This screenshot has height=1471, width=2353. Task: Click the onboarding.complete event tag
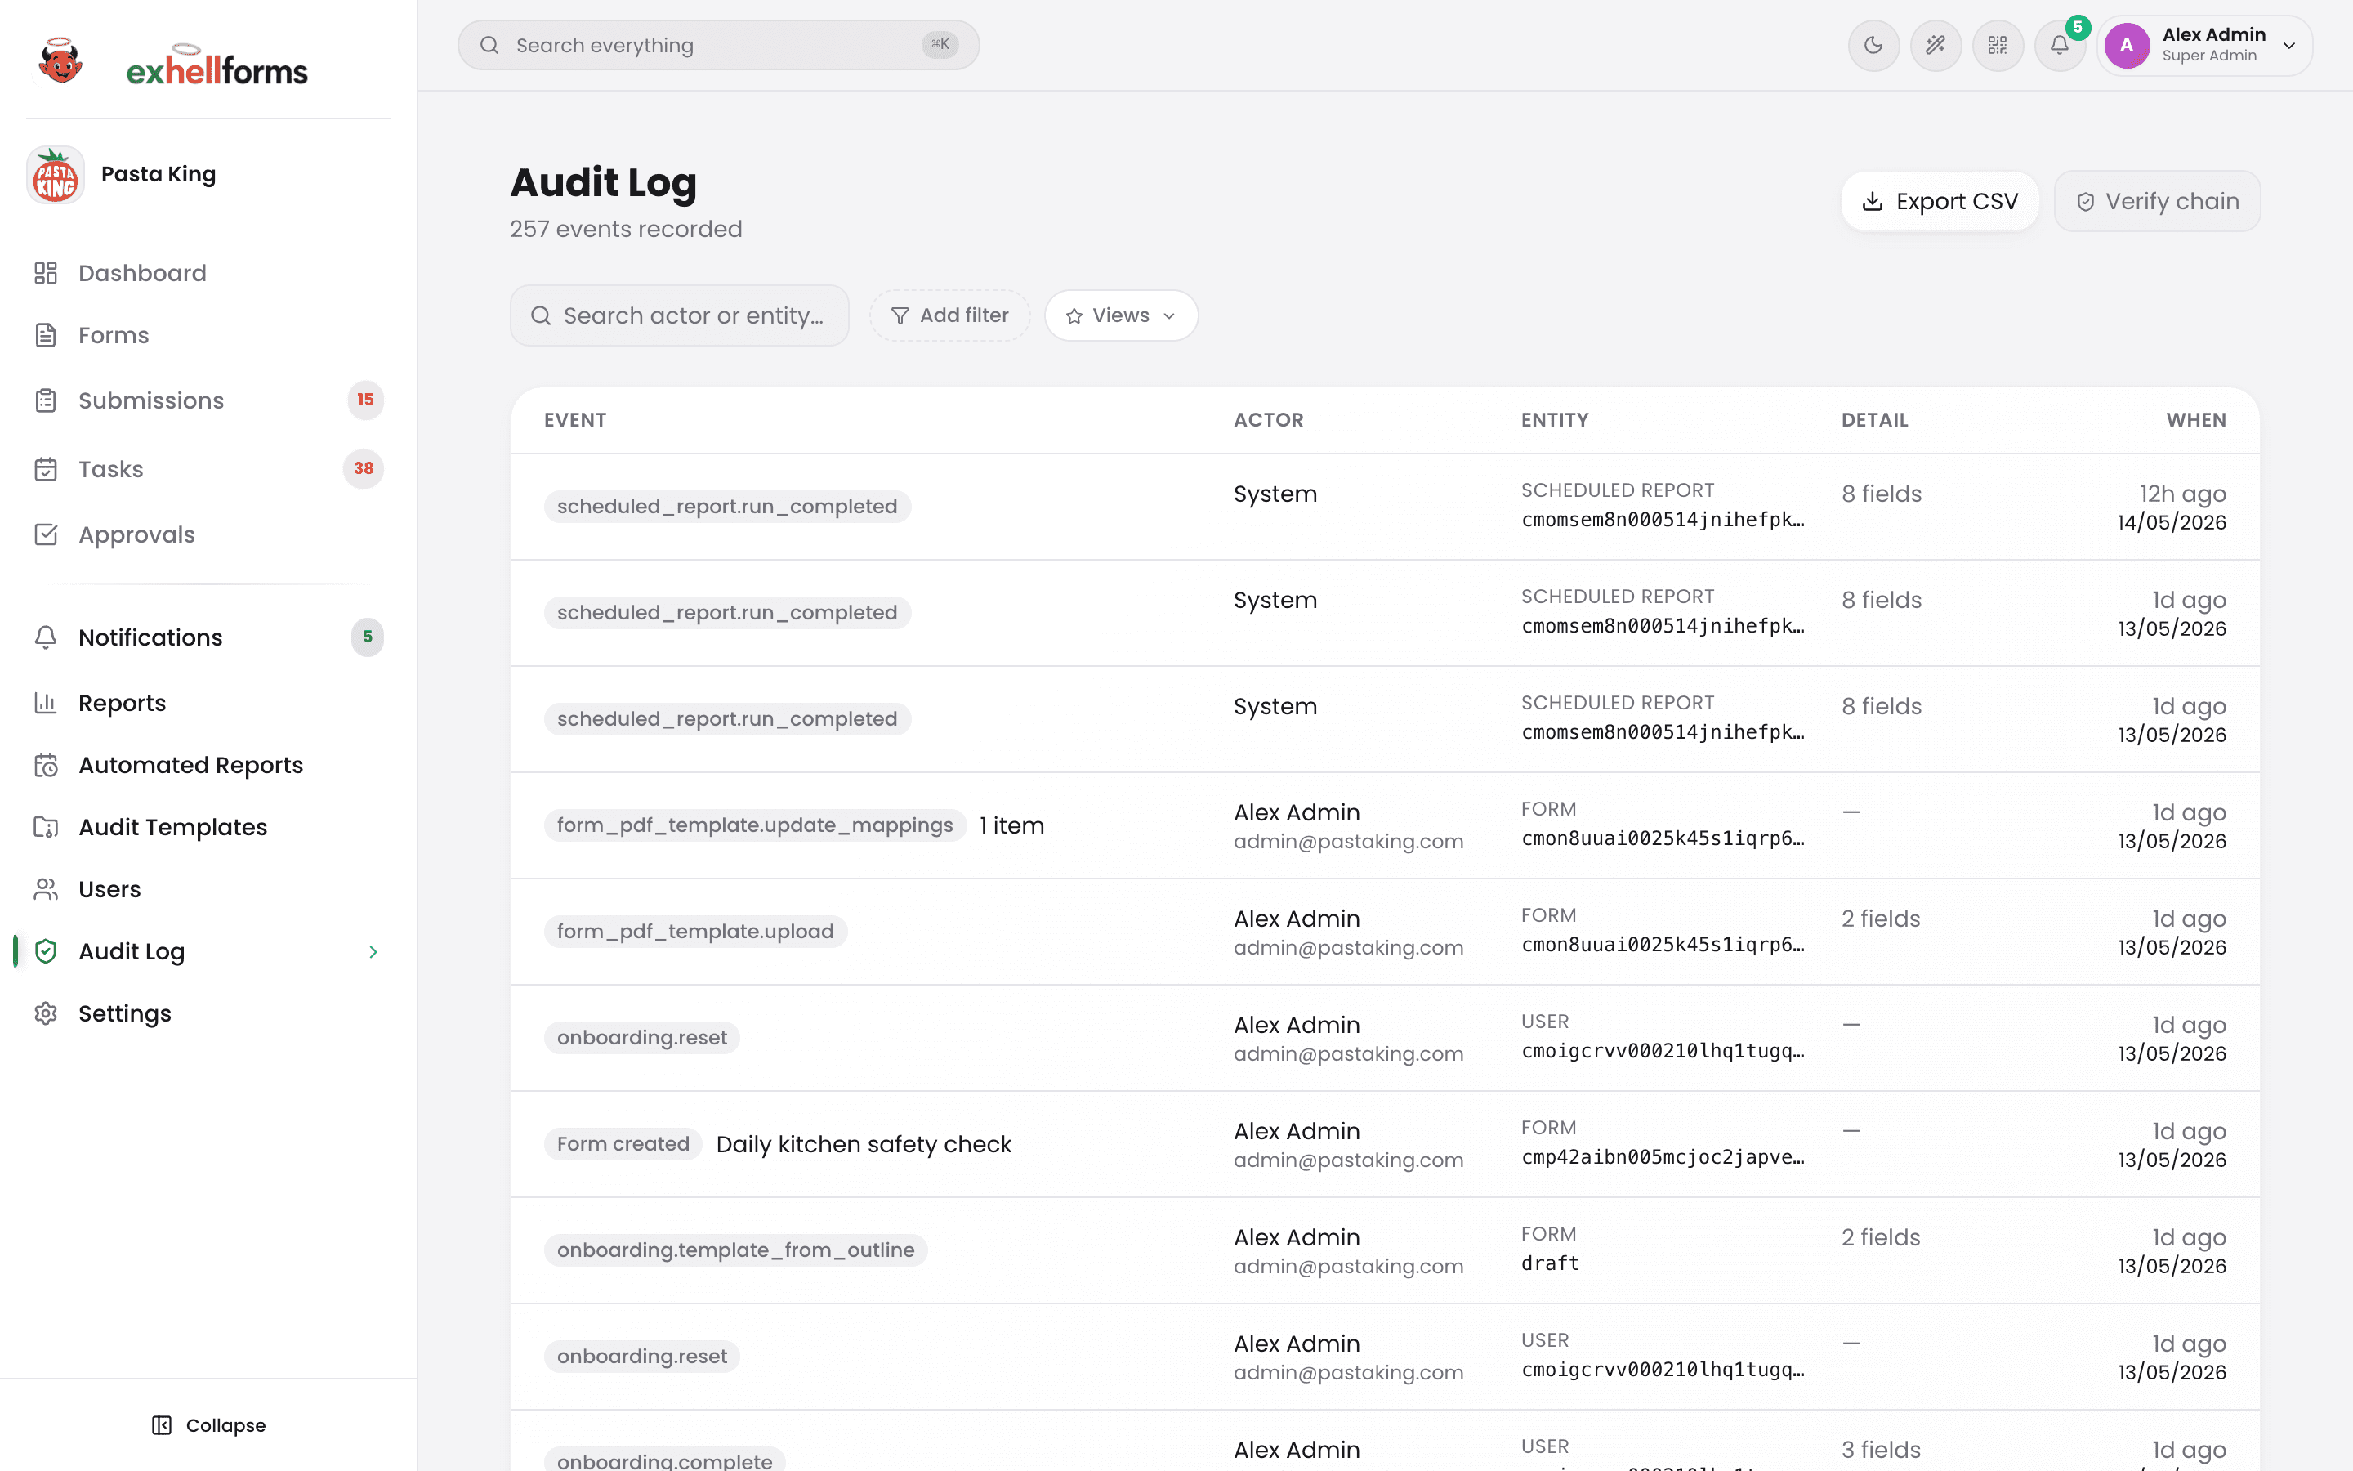[664, 1460]
